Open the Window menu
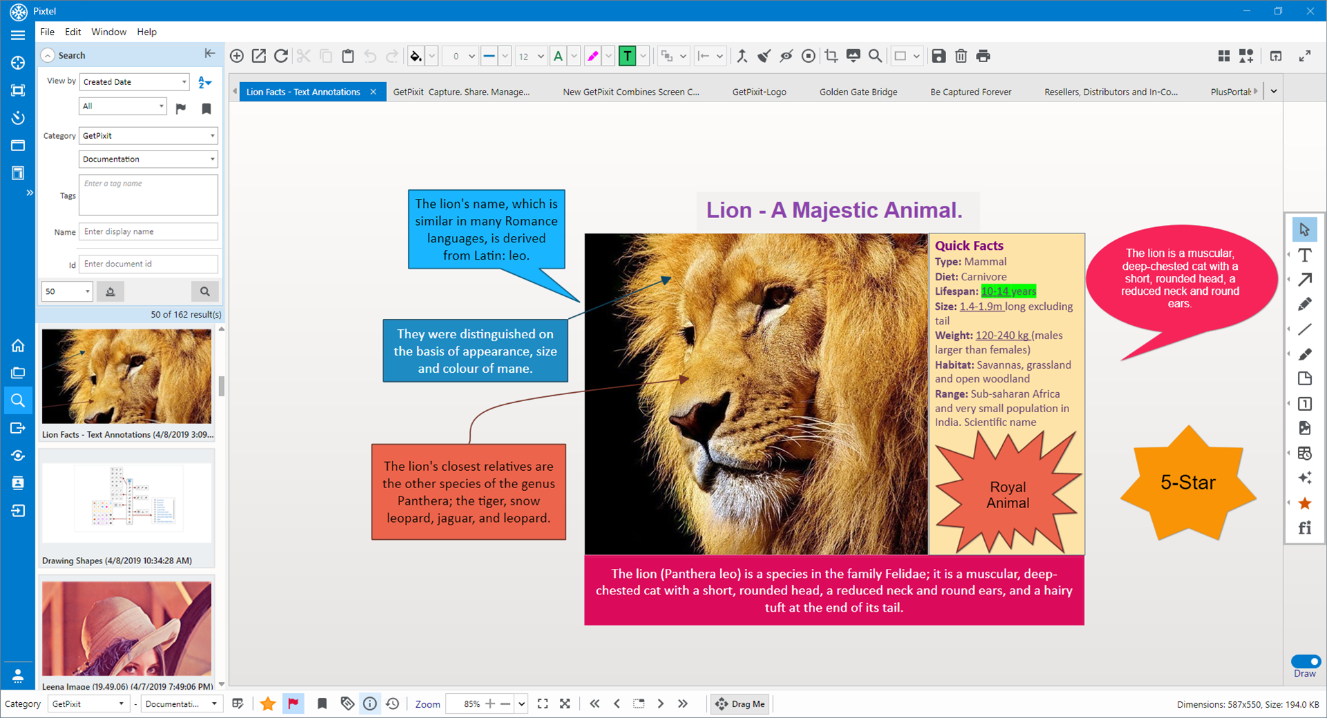The height and width of the screenshot is (718, 1327). [x=109, y=32]
